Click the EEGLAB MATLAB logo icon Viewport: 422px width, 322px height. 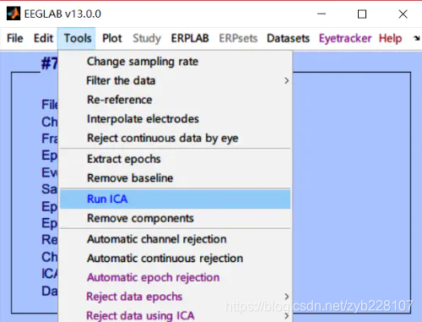click(x=14, y=14)
